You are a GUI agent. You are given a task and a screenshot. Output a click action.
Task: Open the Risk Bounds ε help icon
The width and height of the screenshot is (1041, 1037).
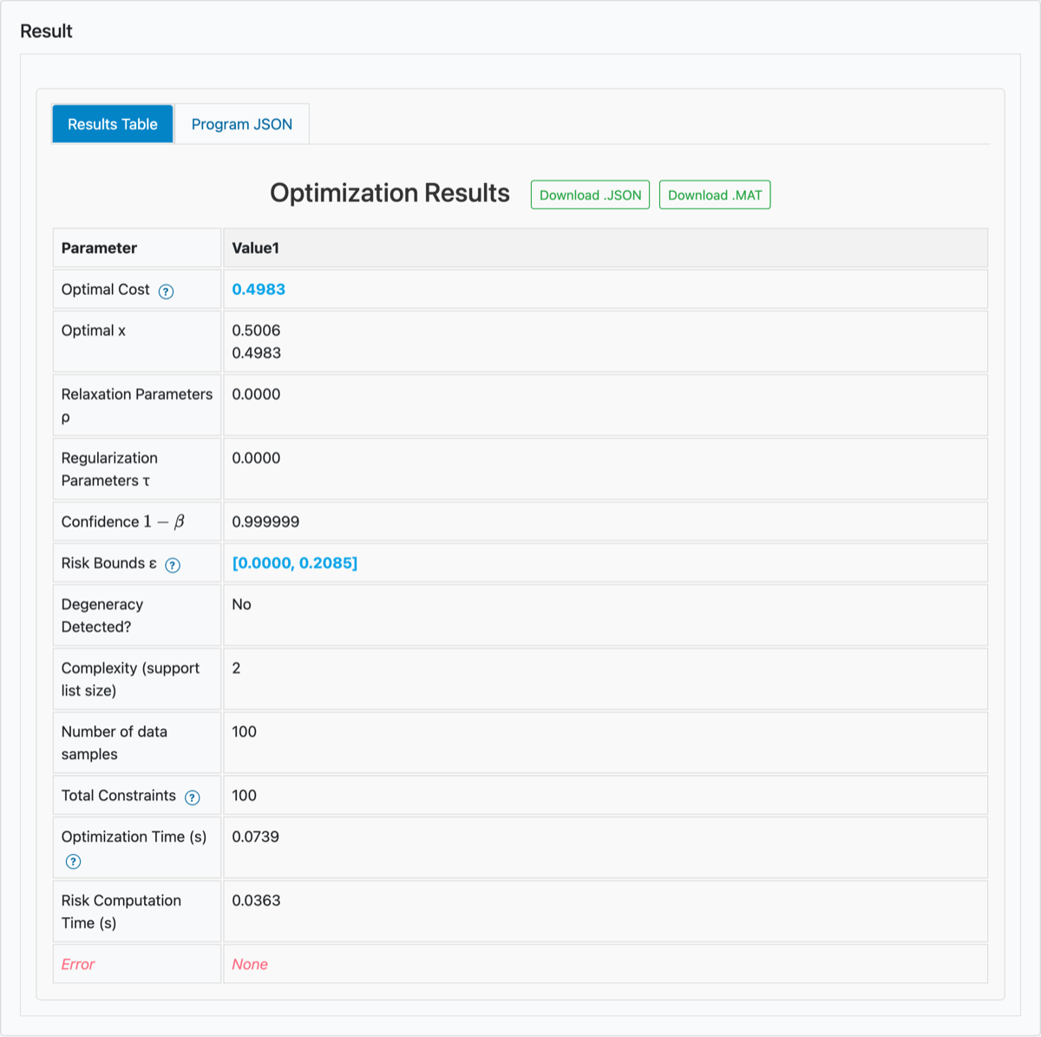coord(173,566)
